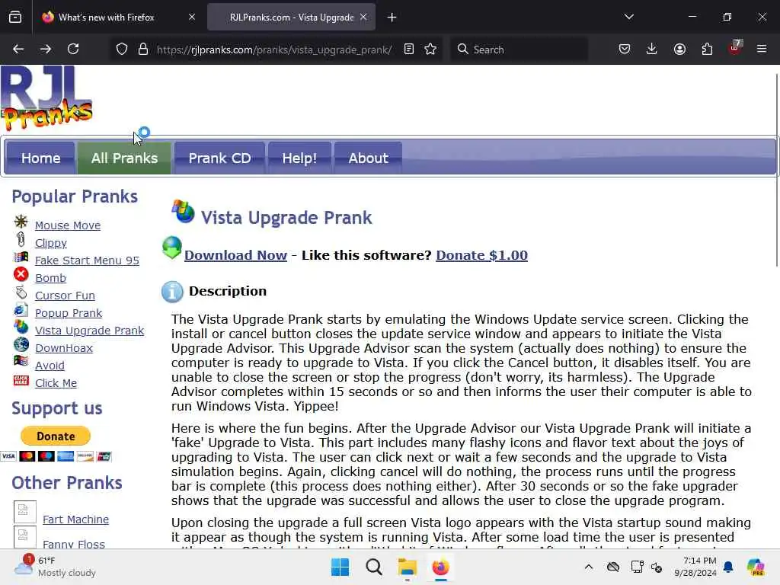Image resolution: width=780 pixels, height=585 pixels.
Task: Expand hidden system tray icons chevron
Action: [x=589, y=567]
